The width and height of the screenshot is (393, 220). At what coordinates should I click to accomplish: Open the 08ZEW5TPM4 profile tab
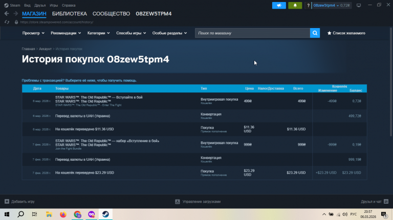point(154,14)
